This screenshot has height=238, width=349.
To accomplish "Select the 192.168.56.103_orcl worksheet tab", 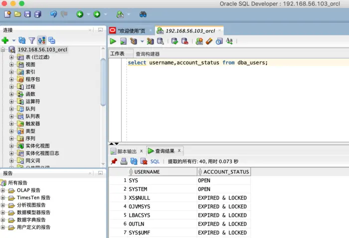I will tap(190, 31).
